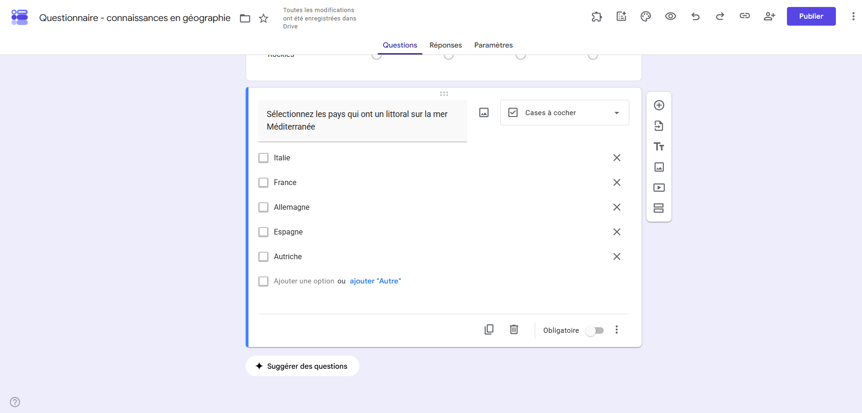Open the add-ons puzzle icon

click(596, 16)
